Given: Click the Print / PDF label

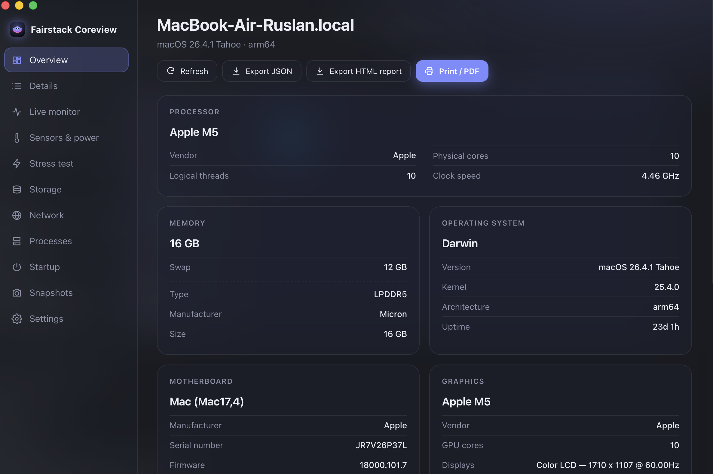Looking at the screenshot, I should (x=459, y=71).
